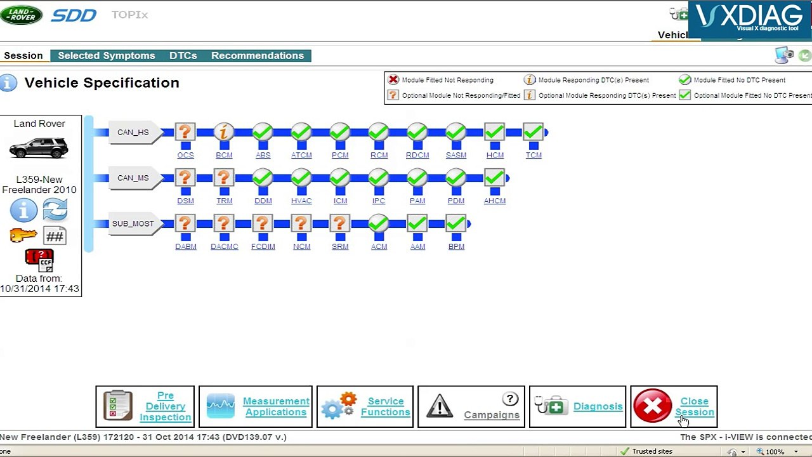Select the ABS module green check icon

click(x=263, y=132)
